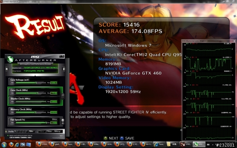
Task: Switch to the gbt4 Firefox taskbar window
Action: click(55, 144)
